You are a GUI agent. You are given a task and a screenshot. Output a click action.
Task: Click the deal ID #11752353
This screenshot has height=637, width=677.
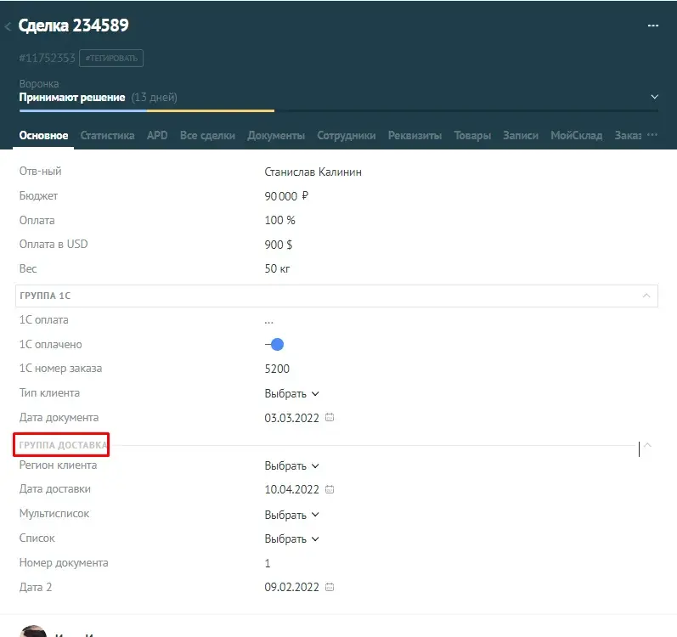pos(47,59)
